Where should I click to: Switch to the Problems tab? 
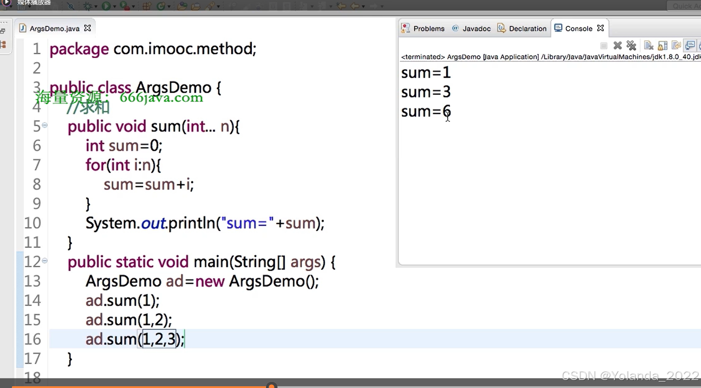pyautogui.click(x=423, y=28)
